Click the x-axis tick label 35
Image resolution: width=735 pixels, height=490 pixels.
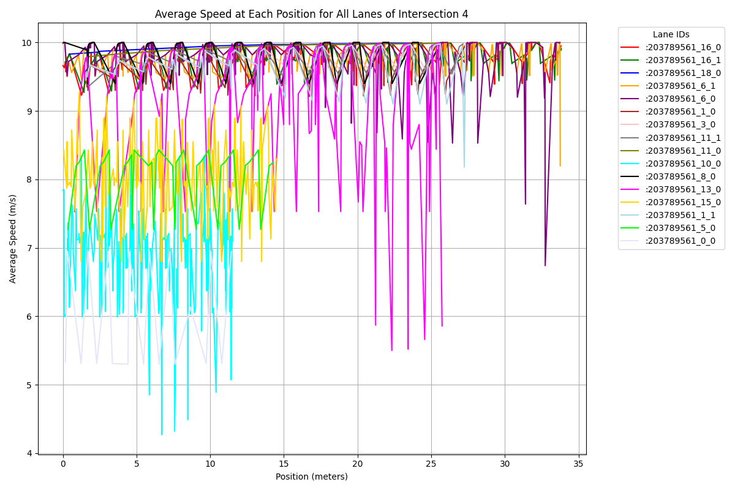[579, 464]
